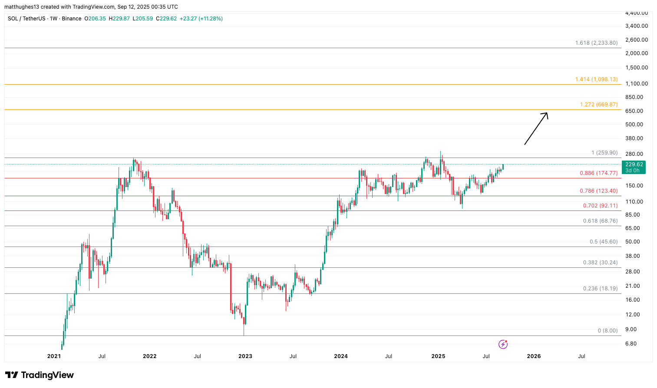Click the 3d 0h bar countdown
Screen dimensions: 657x388
click(632, 171)
